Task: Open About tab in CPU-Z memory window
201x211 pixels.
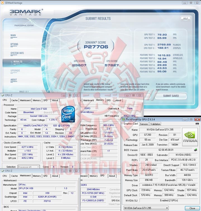Action: [x=118, y=100]
